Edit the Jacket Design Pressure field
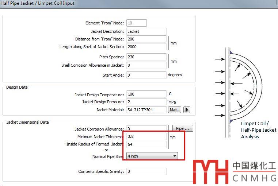The width and height of the screenshot is (278, 186). tap(146, 102)
